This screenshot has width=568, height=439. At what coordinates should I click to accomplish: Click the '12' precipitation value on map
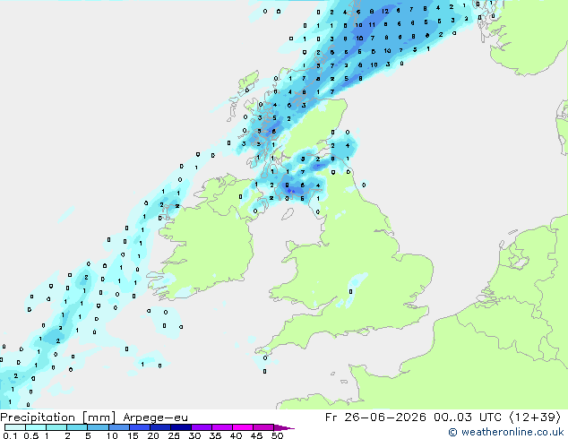click(x=385, y=12)
